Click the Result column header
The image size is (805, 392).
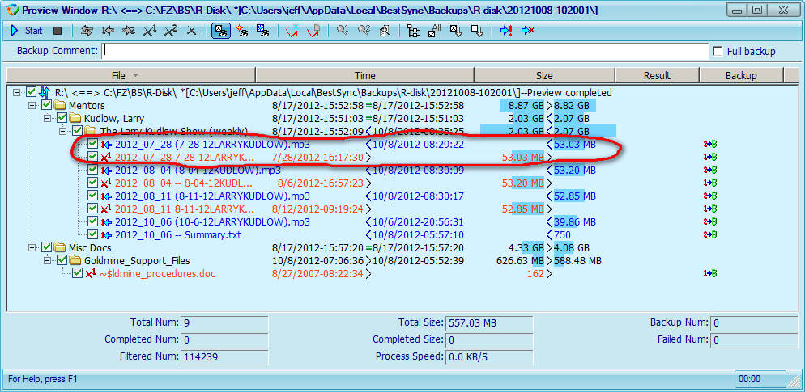[x=657, y=75]
